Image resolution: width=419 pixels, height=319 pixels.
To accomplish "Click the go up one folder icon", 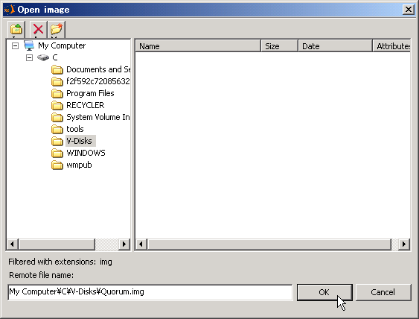I will pos(16,29).
